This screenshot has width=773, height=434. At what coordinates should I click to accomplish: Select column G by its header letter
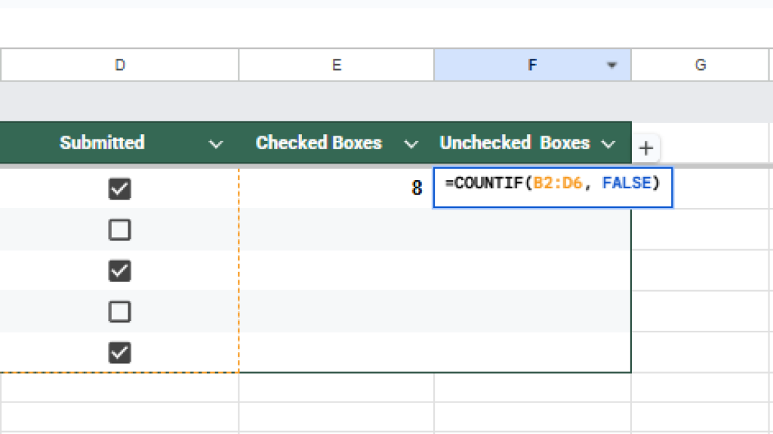[x=700, y=66]
